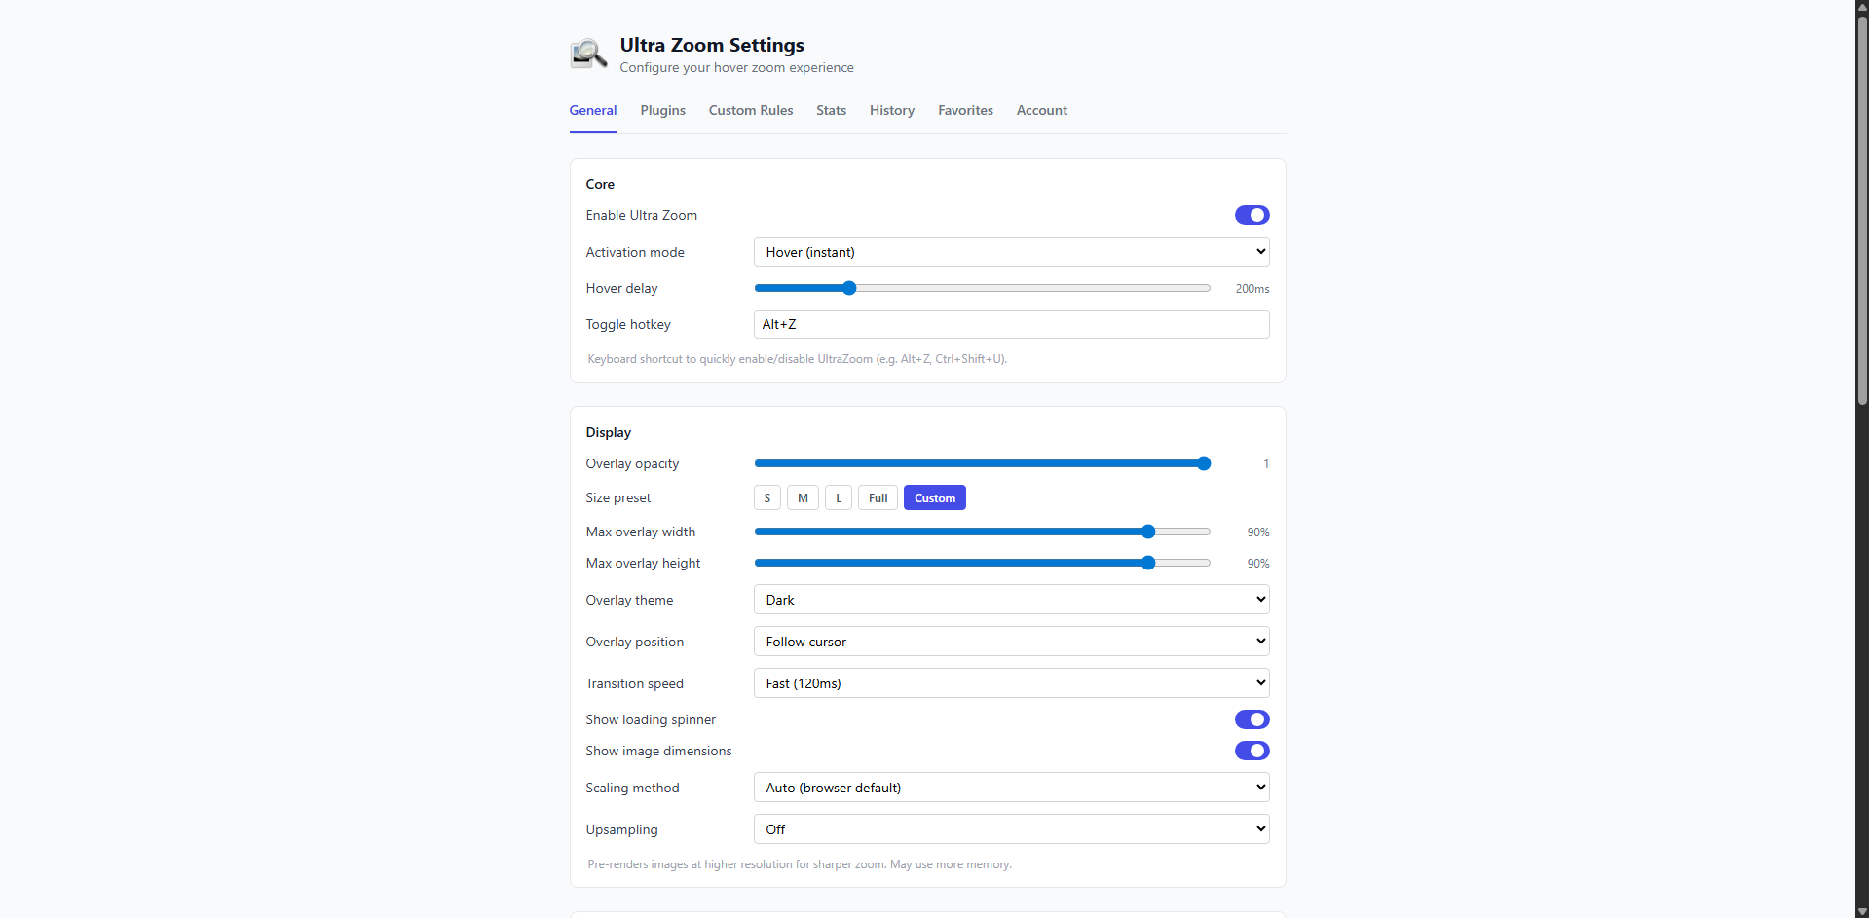Viewport: 1869px width, 918px height.
Task: Open the Transition speed dropdown
Action: tap(1011, 682)
